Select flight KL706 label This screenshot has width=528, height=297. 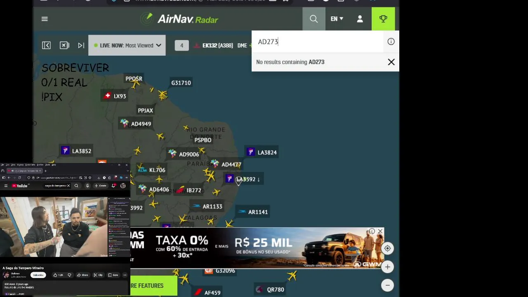(x=152, y=170)
